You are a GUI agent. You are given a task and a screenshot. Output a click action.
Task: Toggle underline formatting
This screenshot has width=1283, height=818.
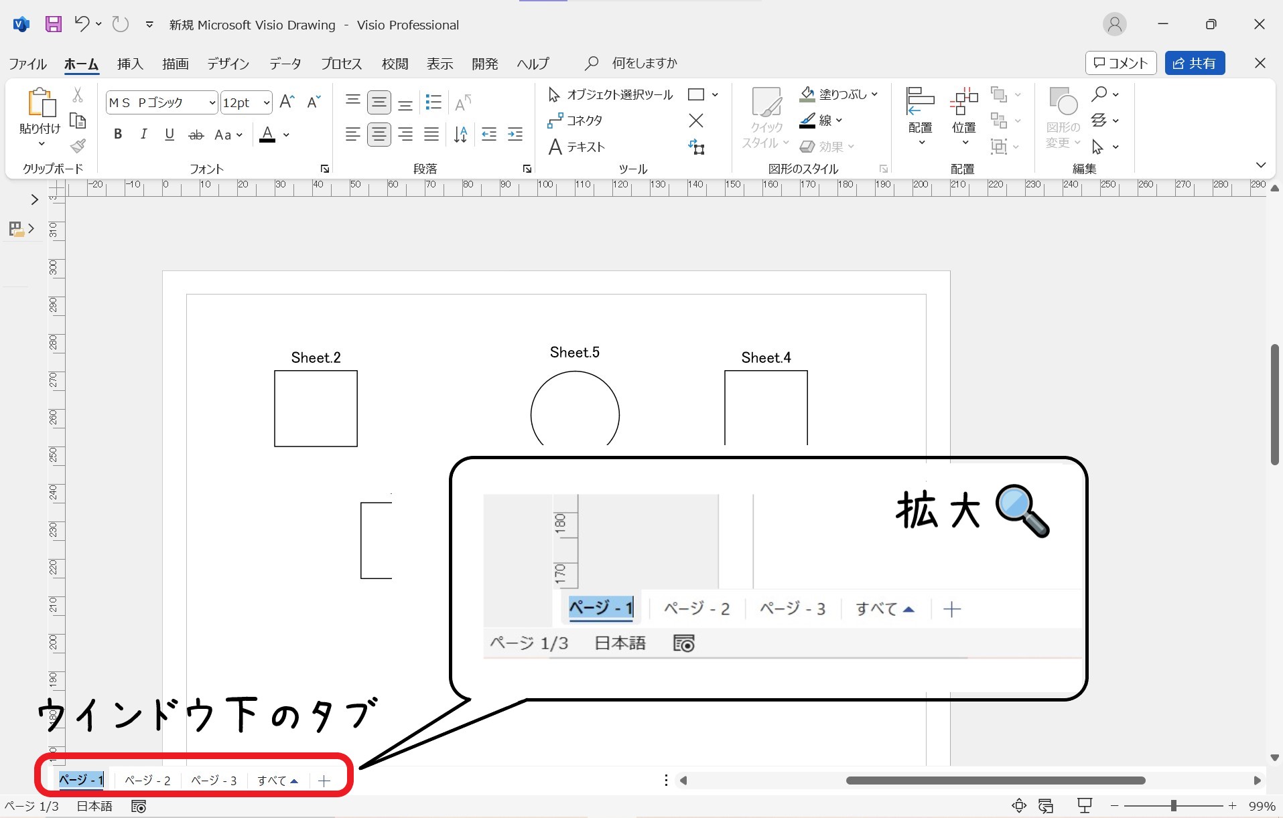click(x=169, y=134)
